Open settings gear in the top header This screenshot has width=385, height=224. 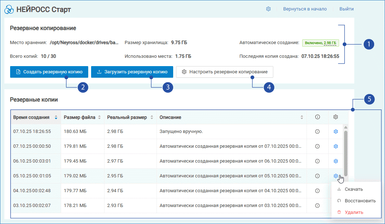[268, 9]
